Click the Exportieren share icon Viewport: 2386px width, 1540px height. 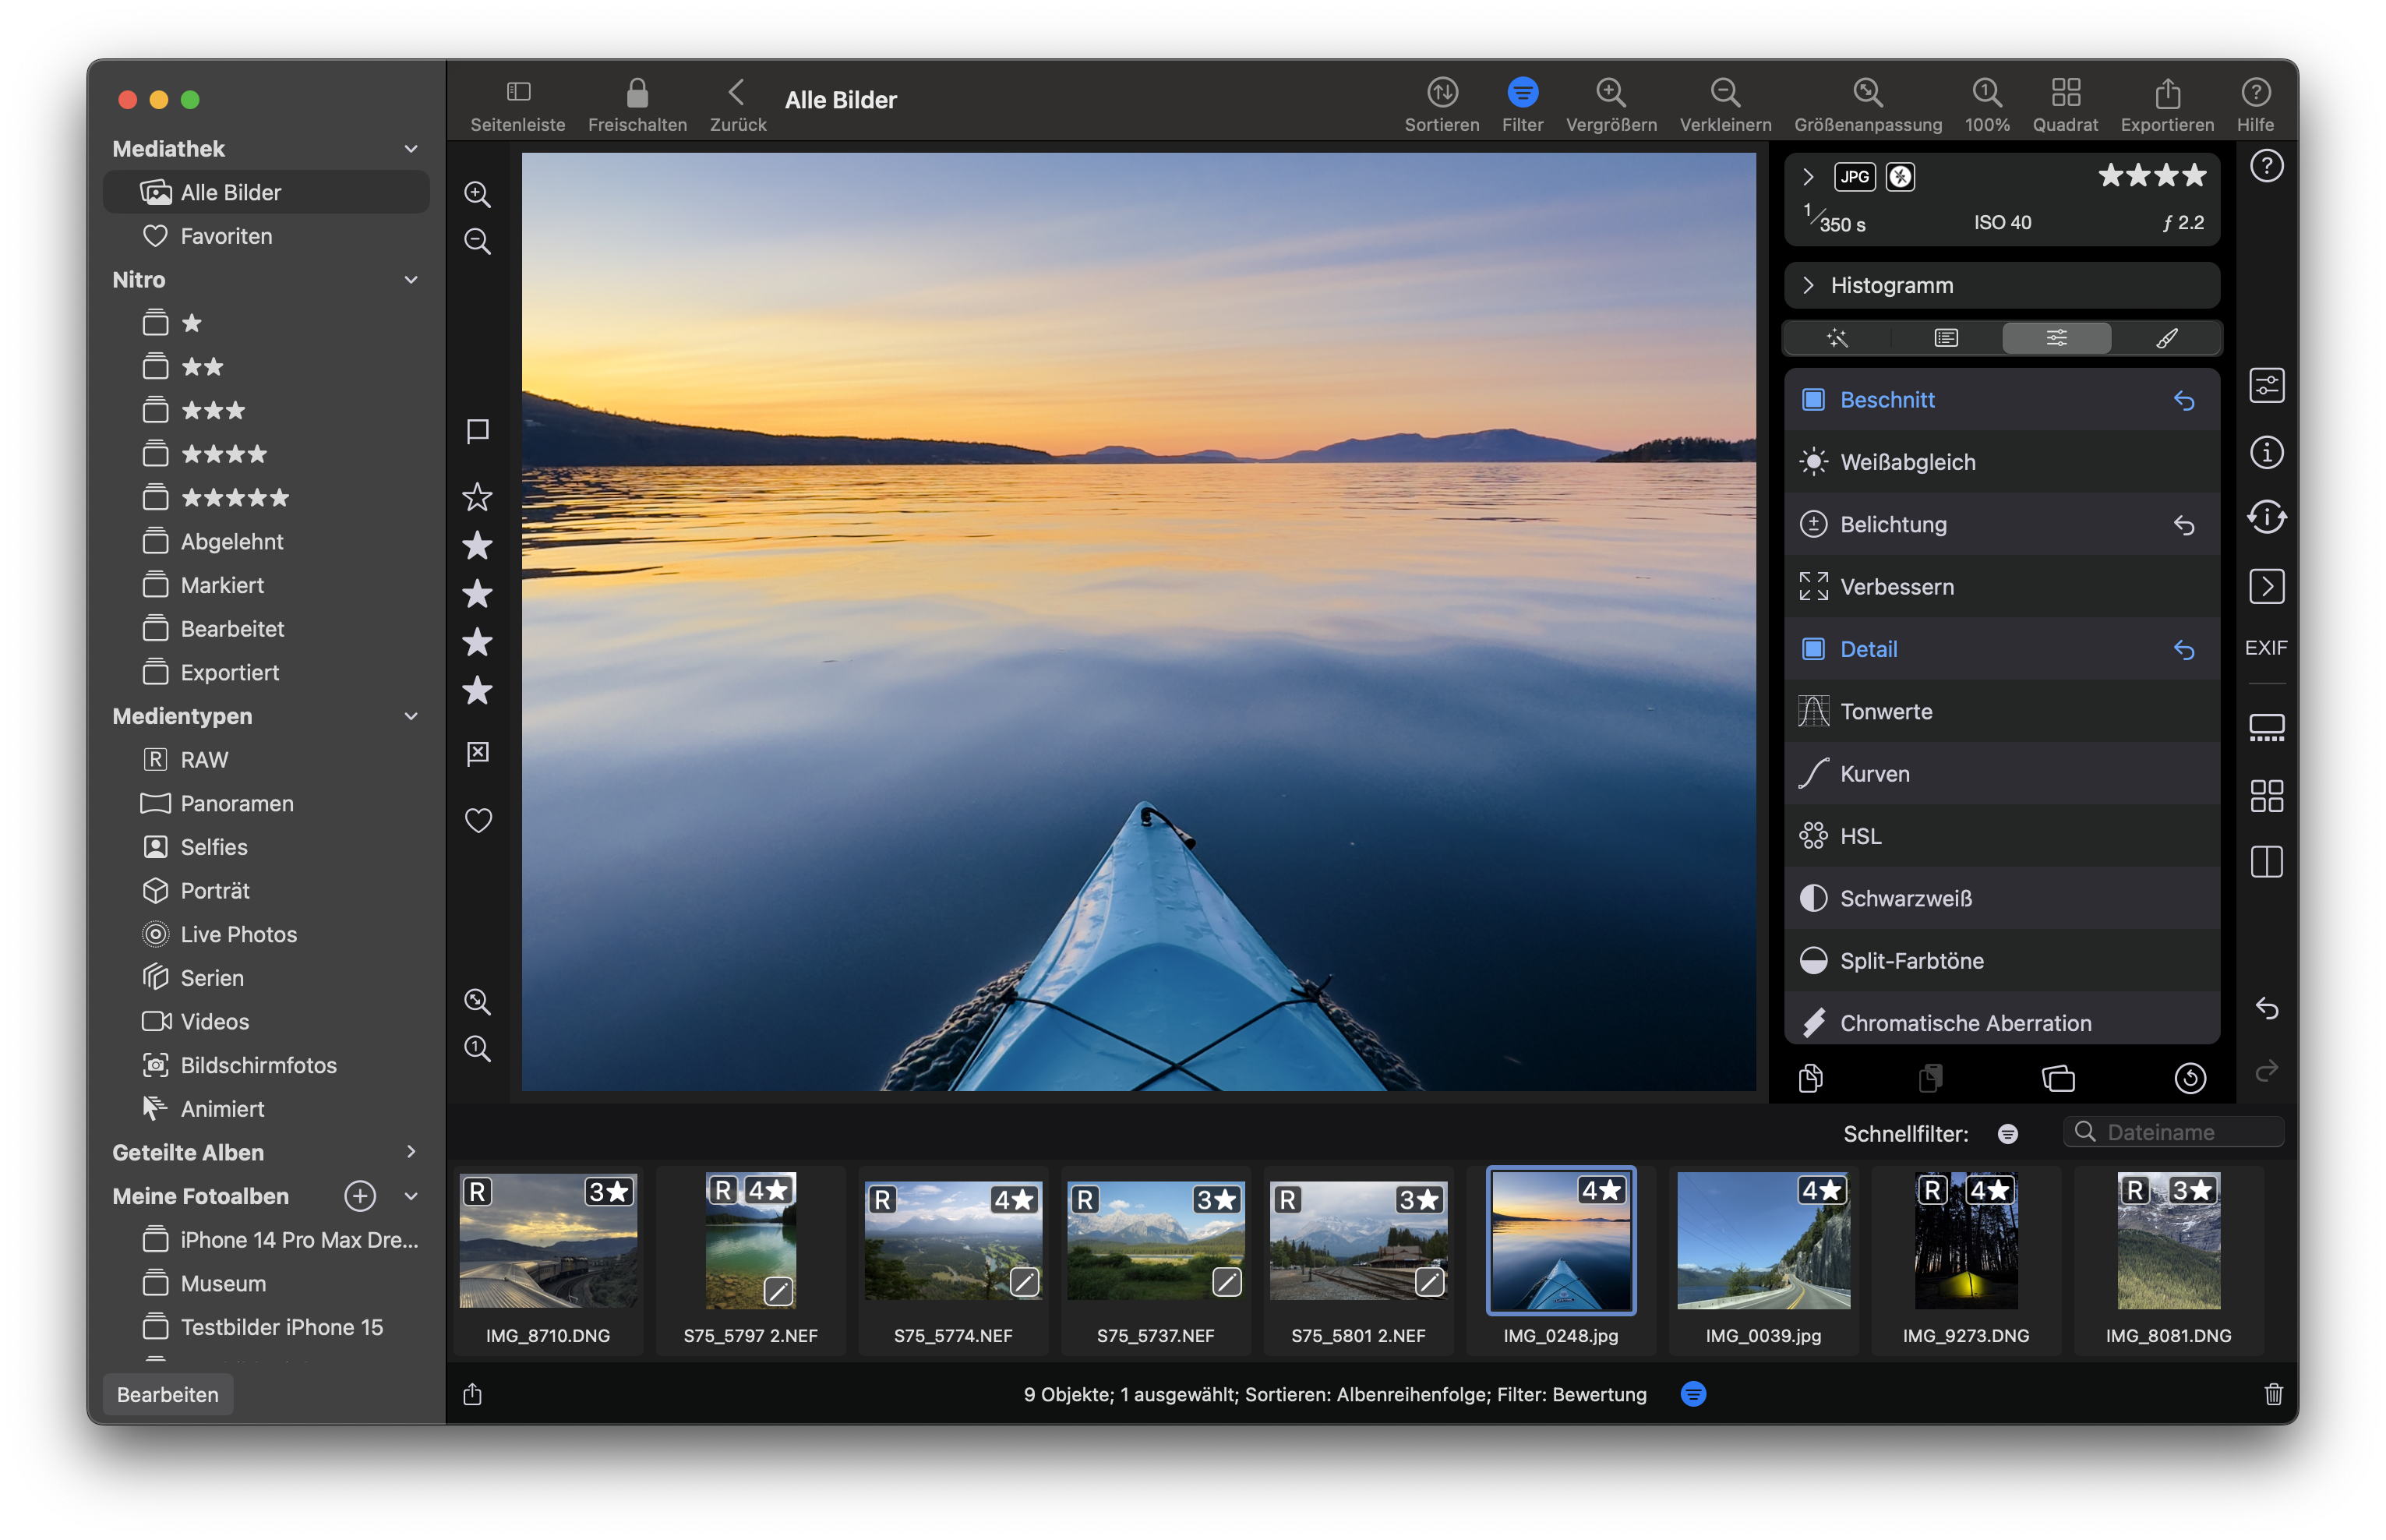click(2166, 93)
